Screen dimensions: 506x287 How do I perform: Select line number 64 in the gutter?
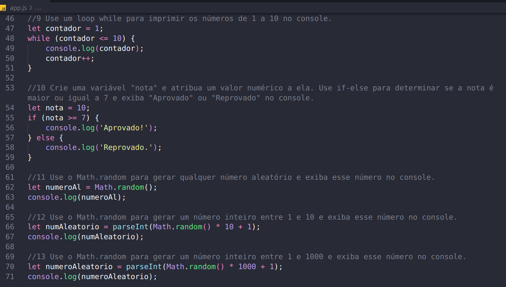click(x=10, y=207)
